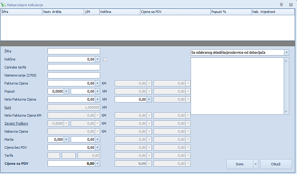Click the Popust percentage field showing 0,0000
Image resolution: width=297 pixels, height=174 pixels.
(x=56, y=91)
